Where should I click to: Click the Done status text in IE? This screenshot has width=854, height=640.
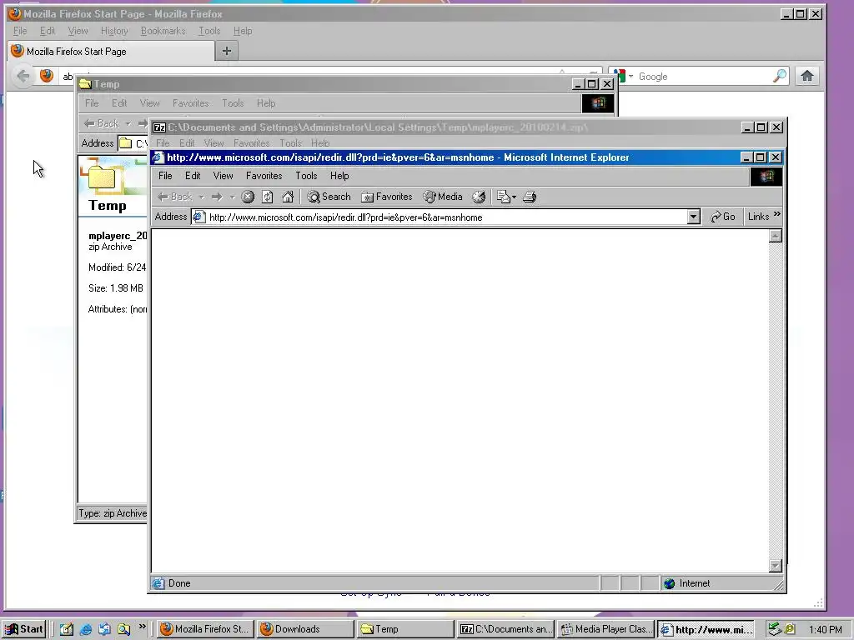179,583
